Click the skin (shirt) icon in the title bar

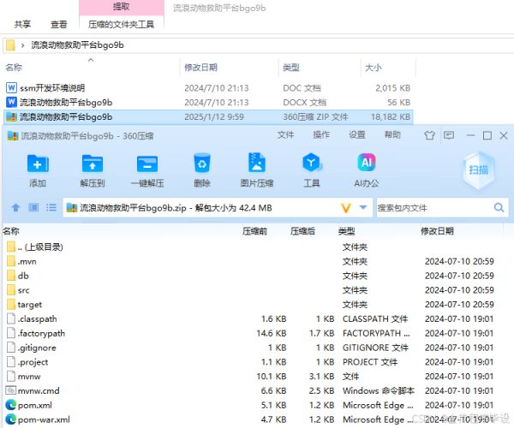429,135
